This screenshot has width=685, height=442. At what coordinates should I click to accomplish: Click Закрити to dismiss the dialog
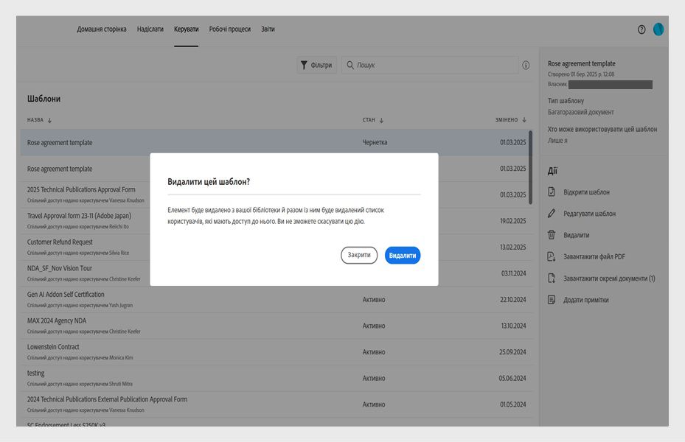pyautogui.click(x=358, y=255)
